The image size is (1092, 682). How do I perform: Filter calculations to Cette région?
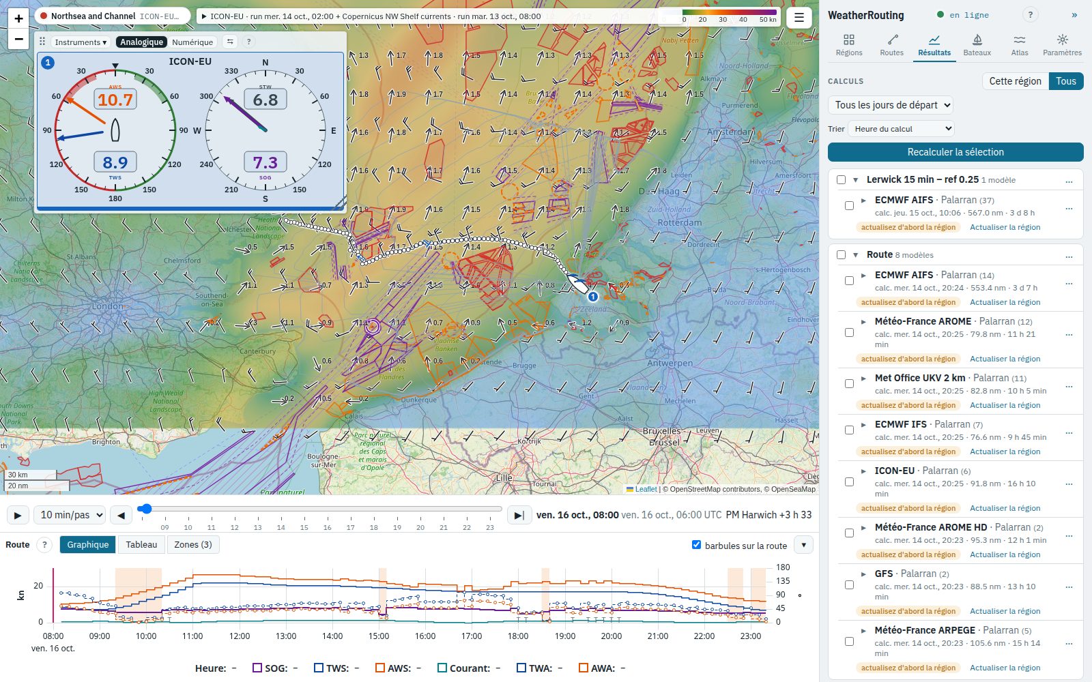point(1015,81)
